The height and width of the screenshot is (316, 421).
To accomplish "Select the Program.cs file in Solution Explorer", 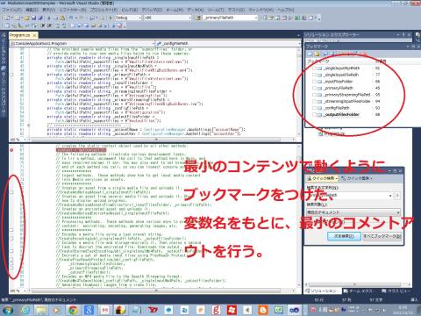I will click(333, 133).
